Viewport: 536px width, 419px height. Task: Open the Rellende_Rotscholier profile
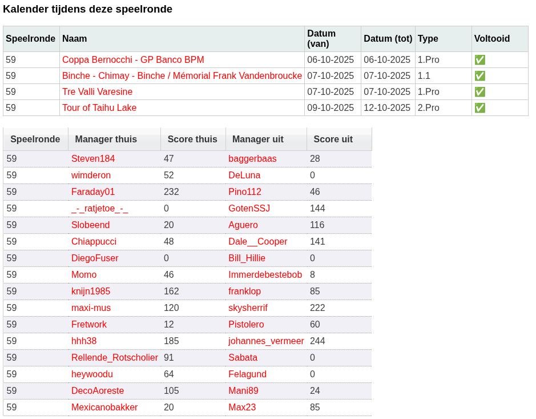point(114,357)
